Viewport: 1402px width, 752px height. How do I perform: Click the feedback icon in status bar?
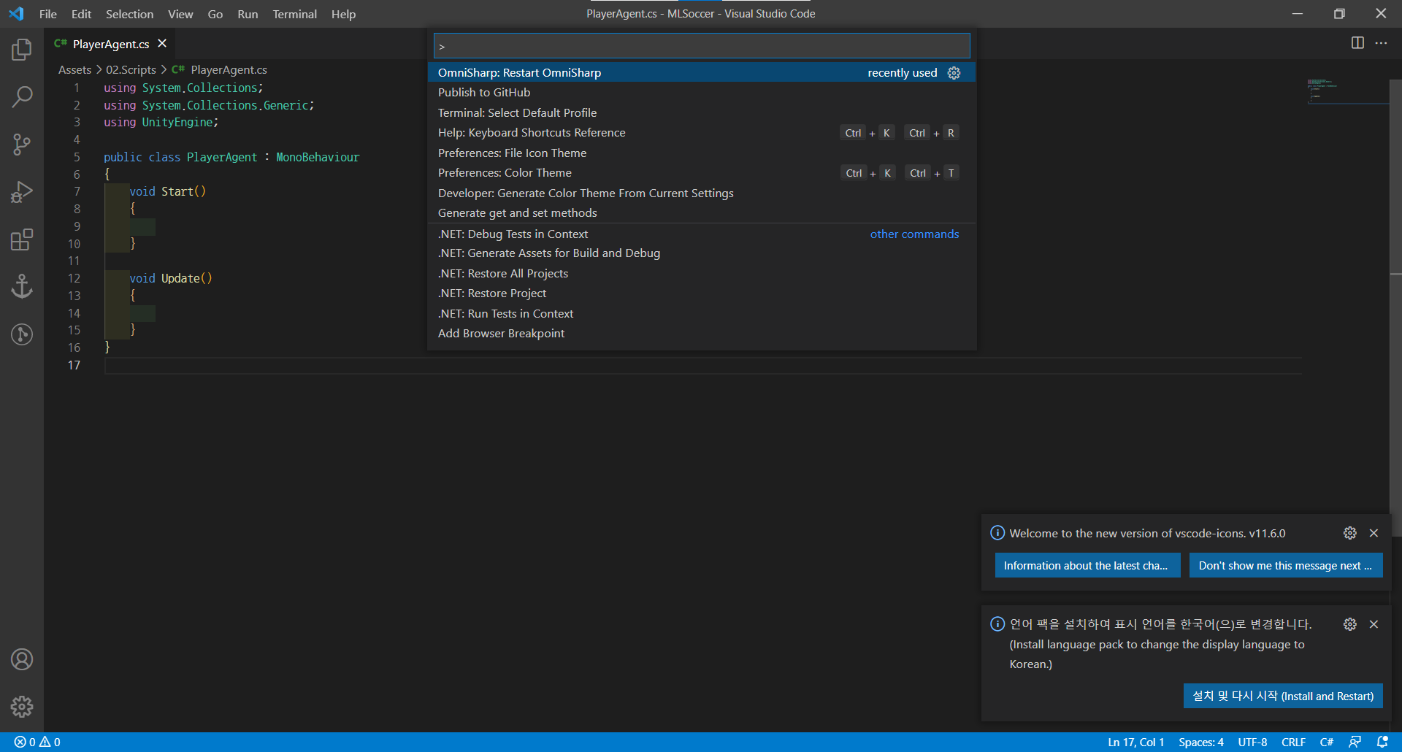click(1355, 742)
